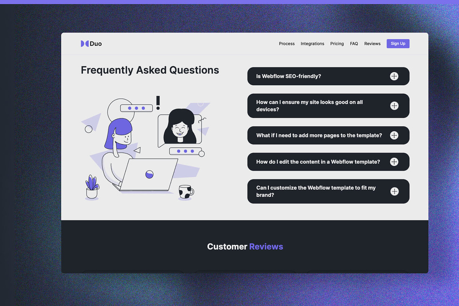Expand plus icon for "Is Webflow SEO-friendly?"
459x306 pixels.
[394, 76]
